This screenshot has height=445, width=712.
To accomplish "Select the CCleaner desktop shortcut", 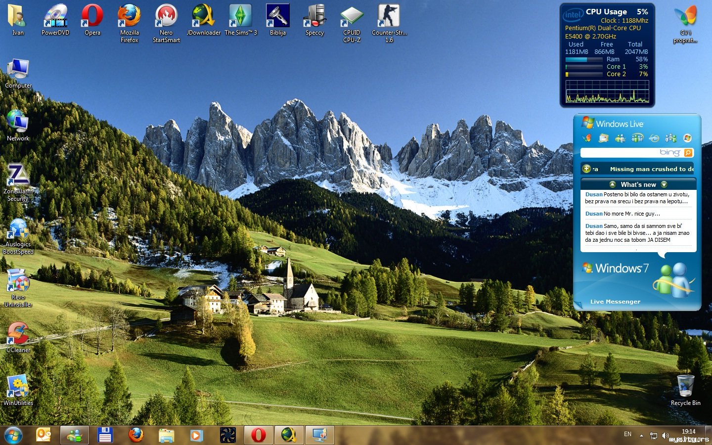I will [x=18, y=337].
